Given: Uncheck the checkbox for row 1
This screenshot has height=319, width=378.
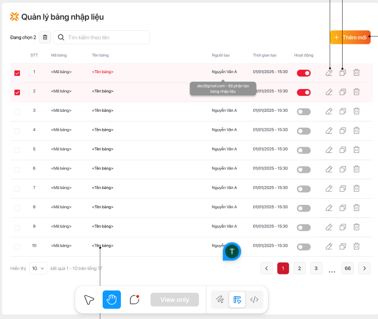Looking at the screenshot, I should [17, 73].
